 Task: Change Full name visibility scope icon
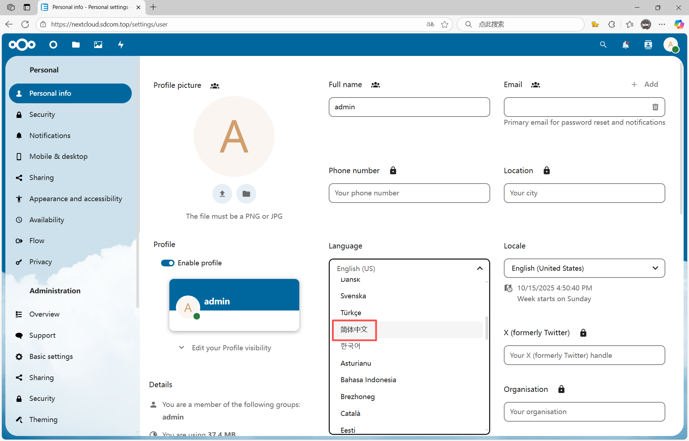(375, 85)
